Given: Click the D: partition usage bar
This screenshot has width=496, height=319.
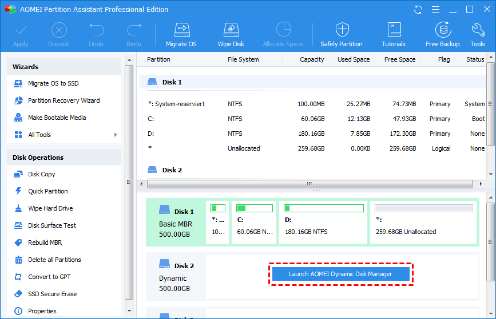Looking at the screenshot, I should click(x=324, y=208).
